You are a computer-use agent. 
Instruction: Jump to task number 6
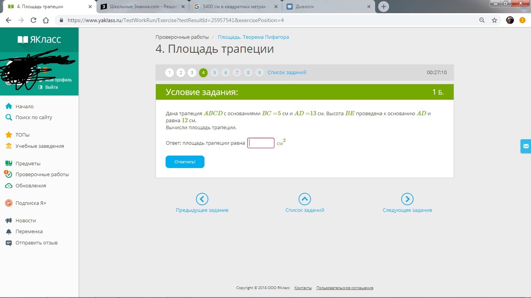[225, 73]
